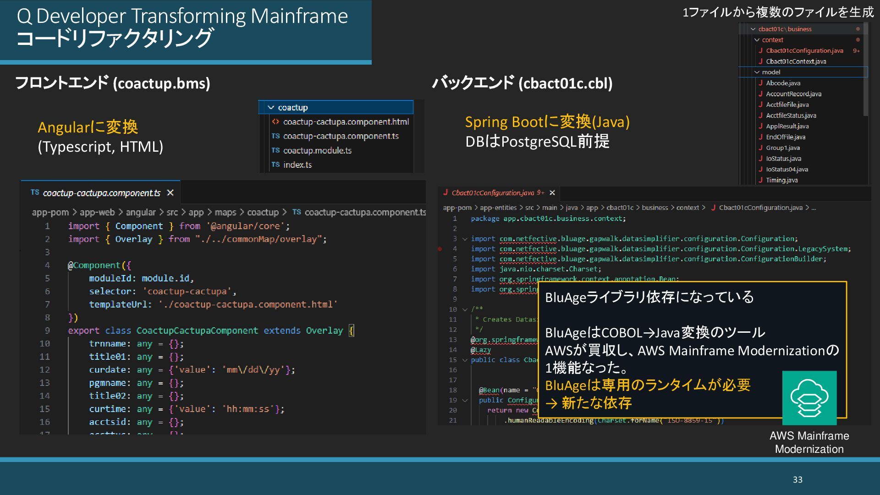
Task: Collapse the context folder in tree
Action: tap(757, 40)
